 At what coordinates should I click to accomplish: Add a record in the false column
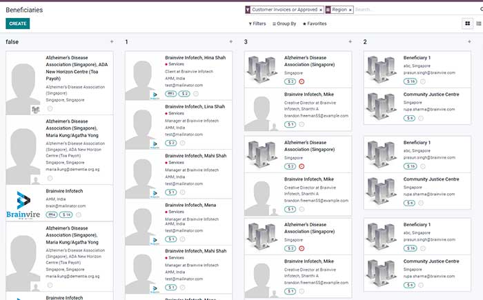pos(112,41)
